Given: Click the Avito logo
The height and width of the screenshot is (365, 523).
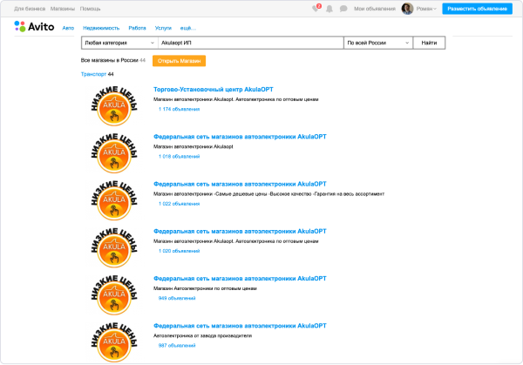Looking at the screenshot, I should click(x=34, y=26).
